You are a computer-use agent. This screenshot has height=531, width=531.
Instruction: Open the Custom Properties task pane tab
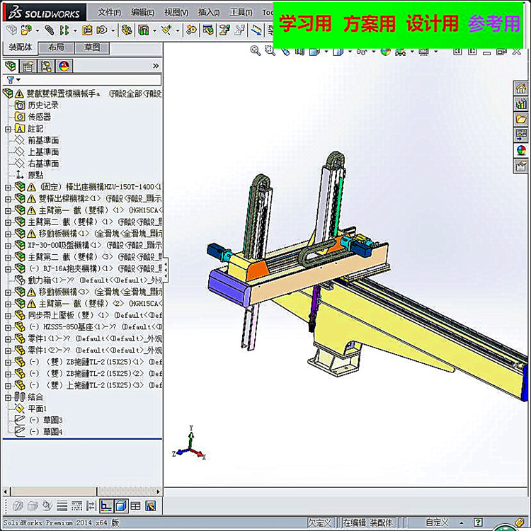[521, 166]
